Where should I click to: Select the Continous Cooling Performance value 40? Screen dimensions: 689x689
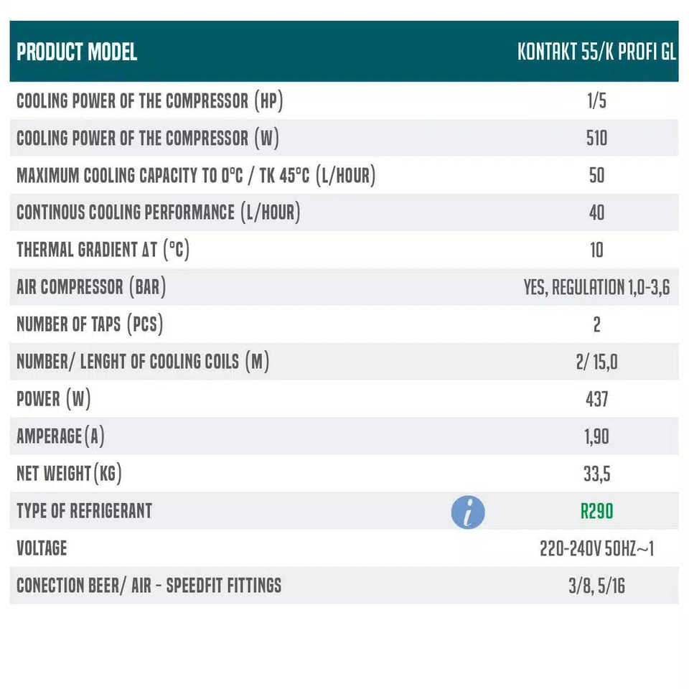(x=596, y=212)
